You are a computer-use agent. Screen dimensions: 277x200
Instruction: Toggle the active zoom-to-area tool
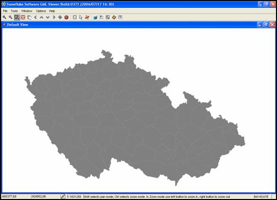point(17,17)
